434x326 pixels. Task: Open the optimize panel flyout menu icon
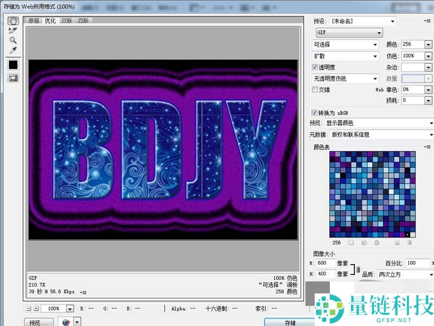coord(429,21)
